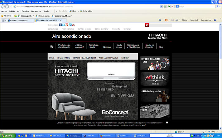Open Hitachi's Twitter icon

click(64, 25)
